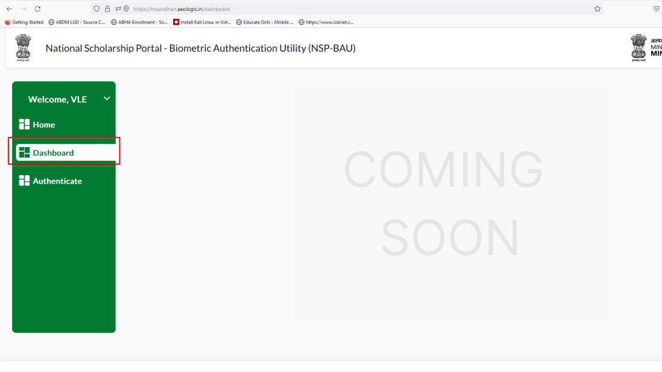The height and width of the screenshot is (372, 662).
Task: Click the Firefox icon beside Getting Started
Action: 8,22
